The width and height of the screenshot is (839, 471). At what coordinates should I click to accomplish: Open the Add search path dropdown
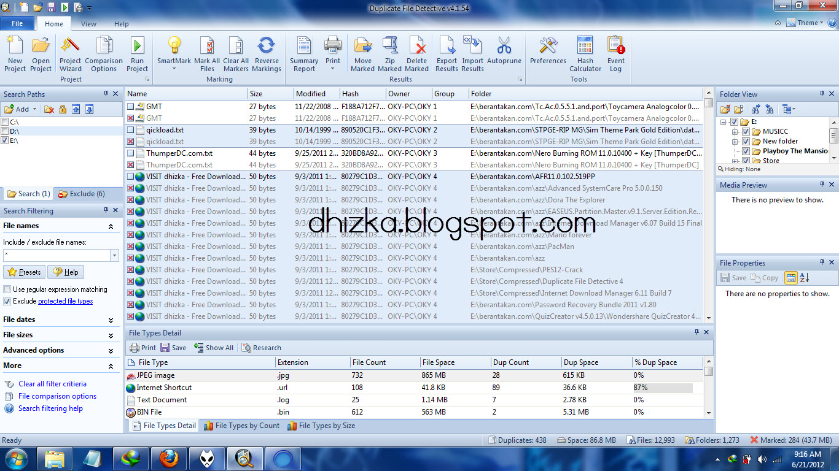tap(34, 109)
